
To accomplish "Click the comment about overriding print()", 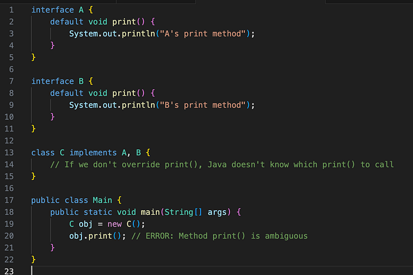I will point(222,165).
